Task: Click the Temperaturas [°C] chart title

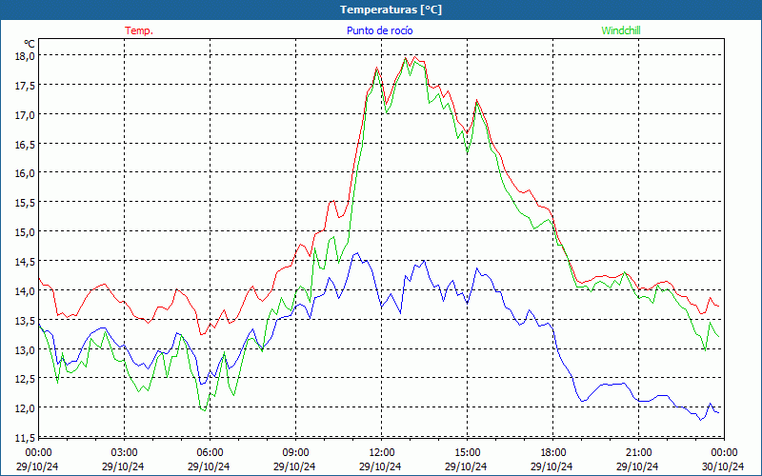Action: [x=391, y=10]
